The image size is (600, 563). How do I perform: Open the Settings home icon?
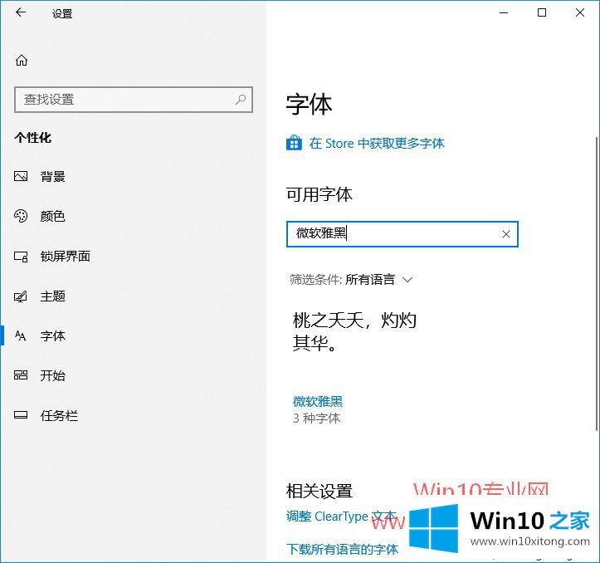click(22, 60)
